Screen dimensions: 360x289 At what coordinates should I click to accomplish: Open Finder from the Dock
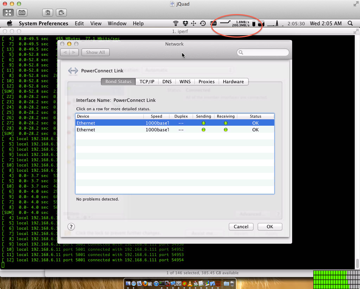(x=128, y=283)
